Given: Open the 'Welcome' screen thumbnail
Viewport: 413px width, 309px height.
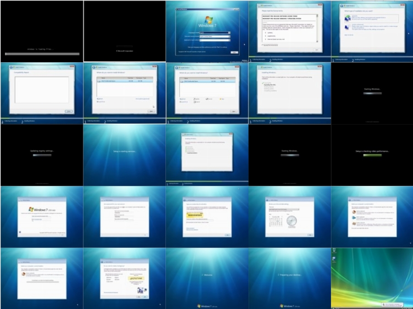Looking at the screenshot, I should (x=207, y=278).
